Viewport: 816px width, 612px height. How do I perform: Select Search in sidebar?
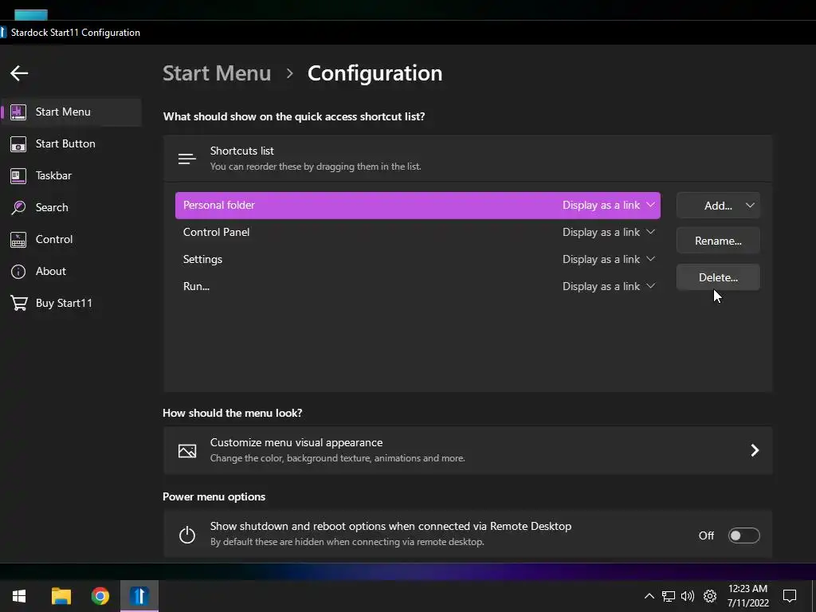pyautogui.click(x=72, y=208)
